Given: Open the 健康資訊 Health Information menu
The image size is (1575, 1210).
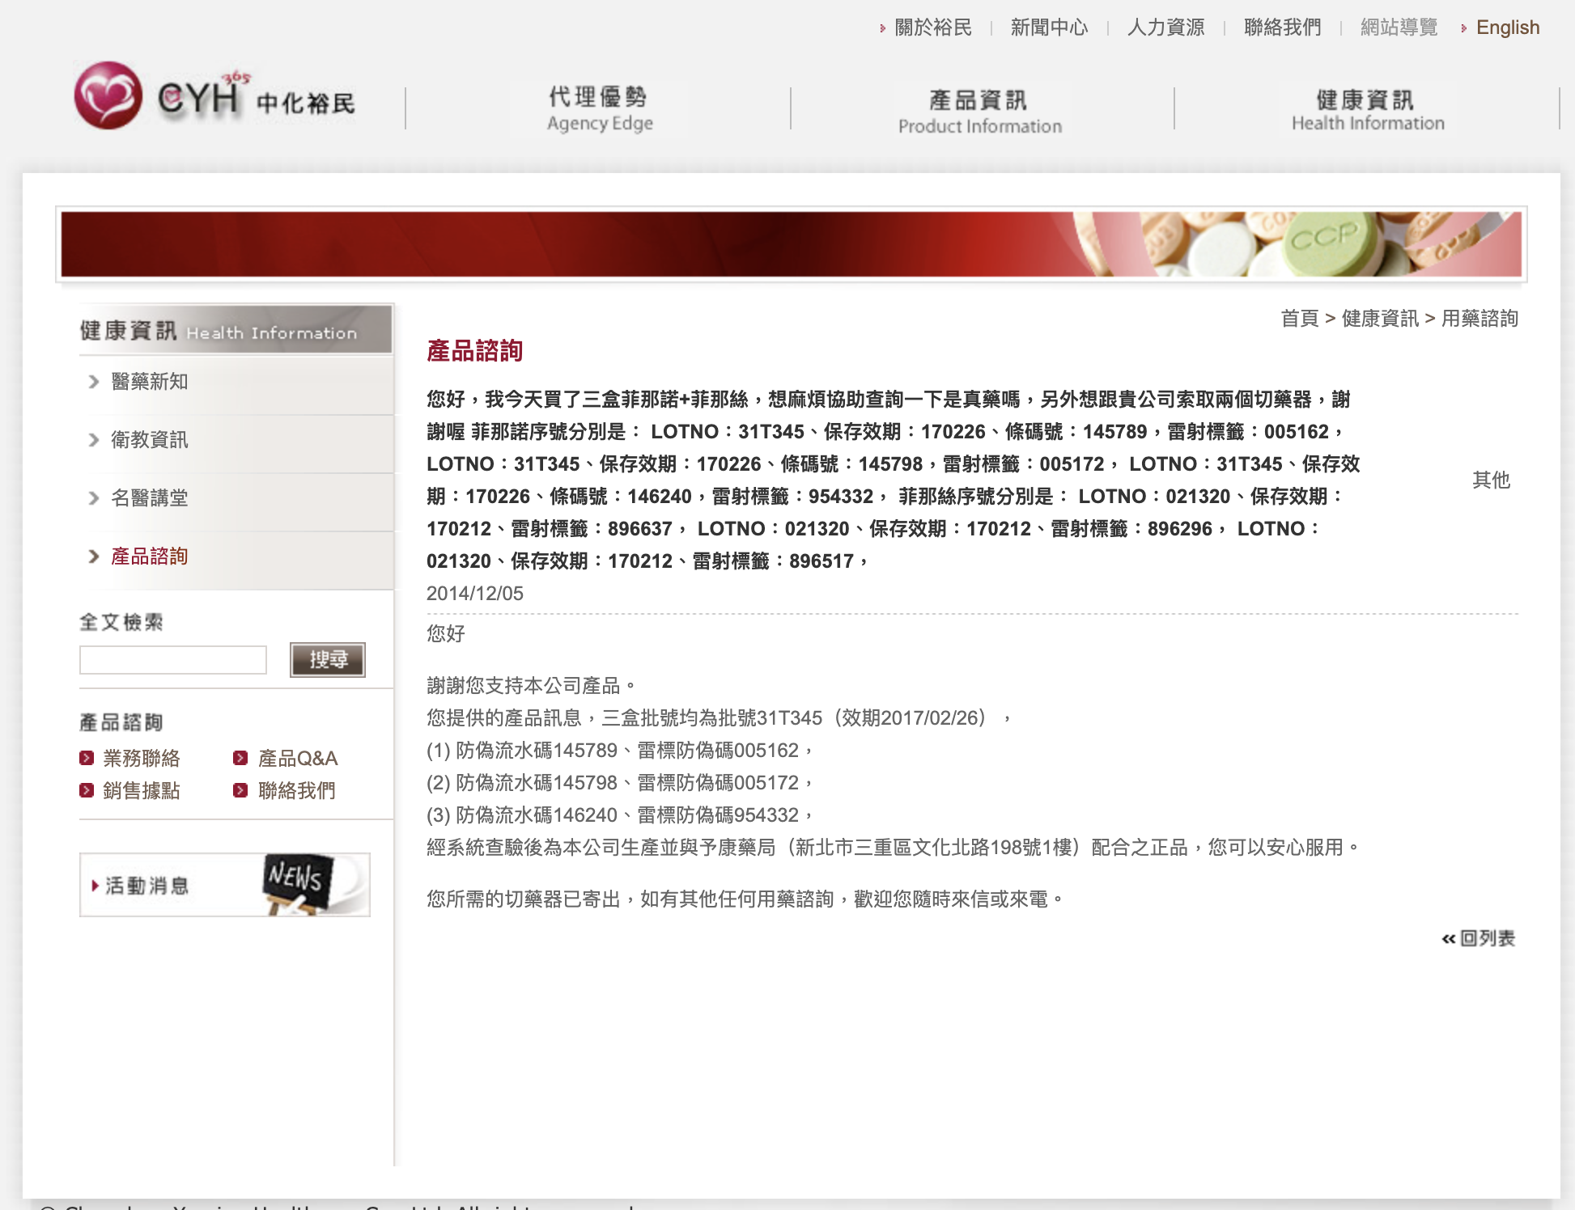Looking at the screenshot, I should 1367,110.
